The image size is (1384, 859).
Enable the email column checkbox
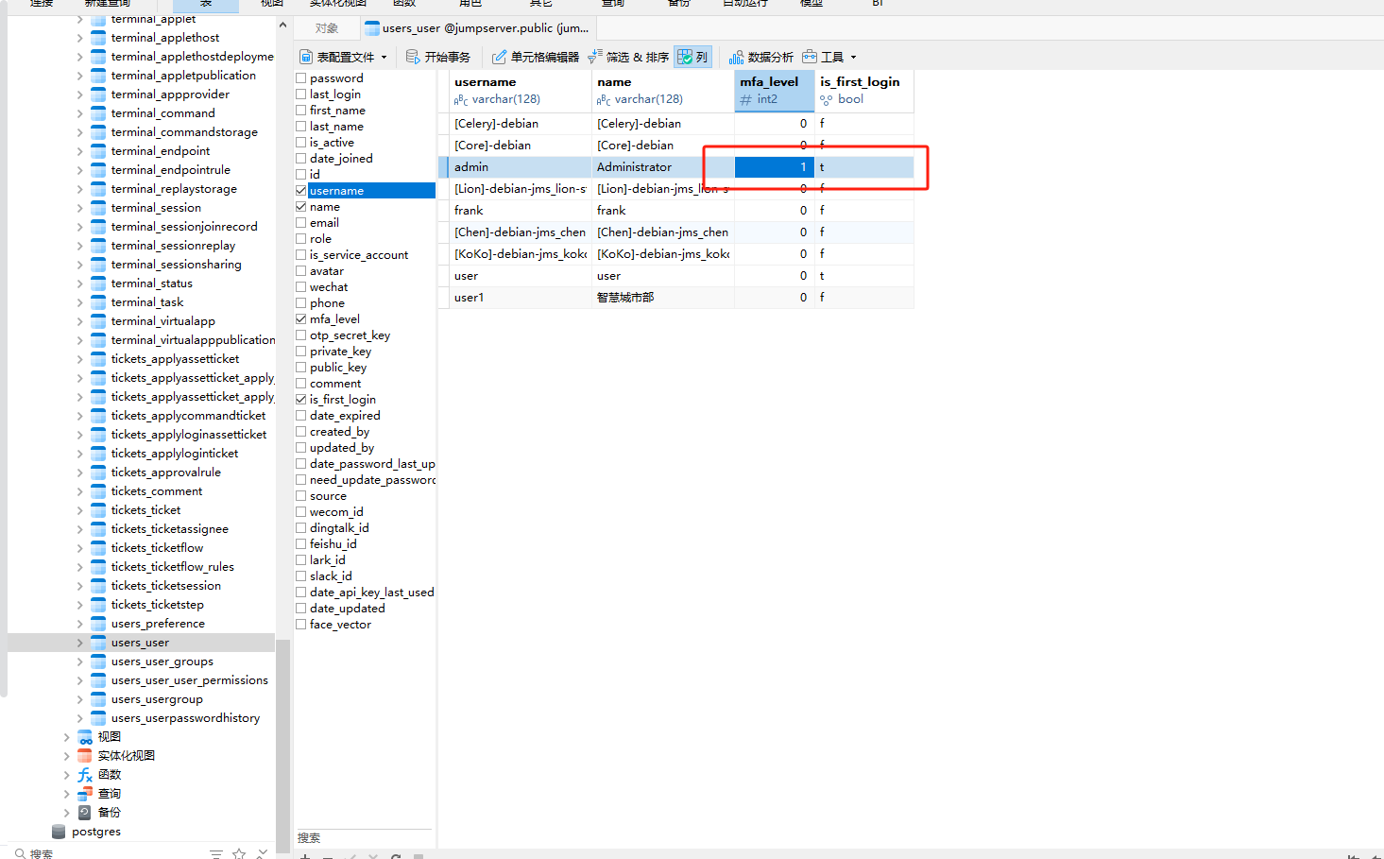(x=301, y=223)
